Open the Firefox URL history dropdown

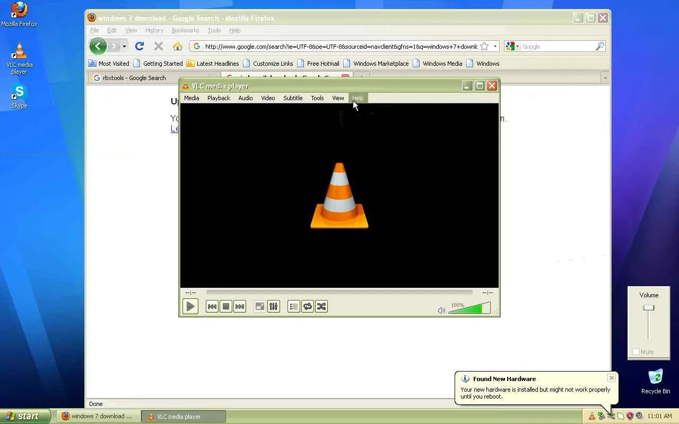495,47
